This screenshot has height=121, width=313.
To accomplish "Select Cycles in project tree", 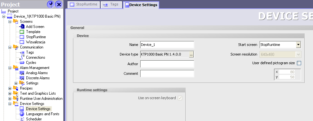I will coord(31,63).
